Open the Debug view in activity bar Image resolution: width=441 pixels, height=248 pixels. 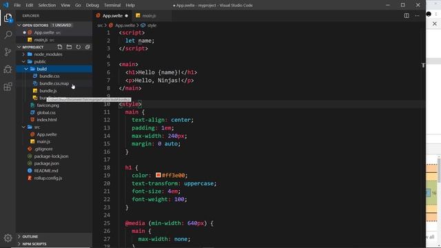tap(8, 69)
